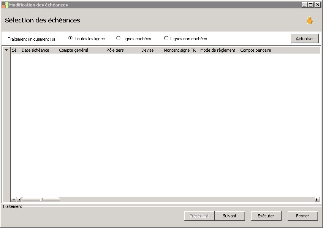
Task: Click the 'Compte général' column header
Action: (74, 50)
